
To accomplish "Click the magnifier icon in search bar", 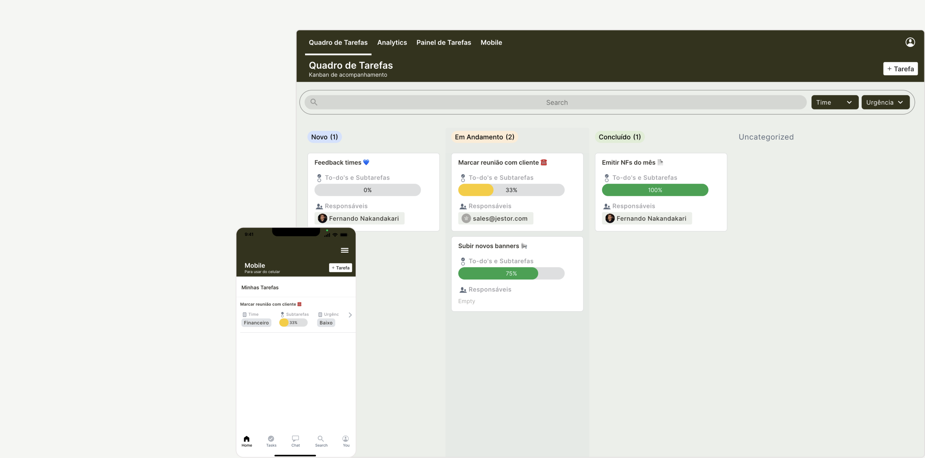I will coord(314,102).
